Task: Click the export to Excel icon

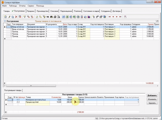Action: (67, 17)
